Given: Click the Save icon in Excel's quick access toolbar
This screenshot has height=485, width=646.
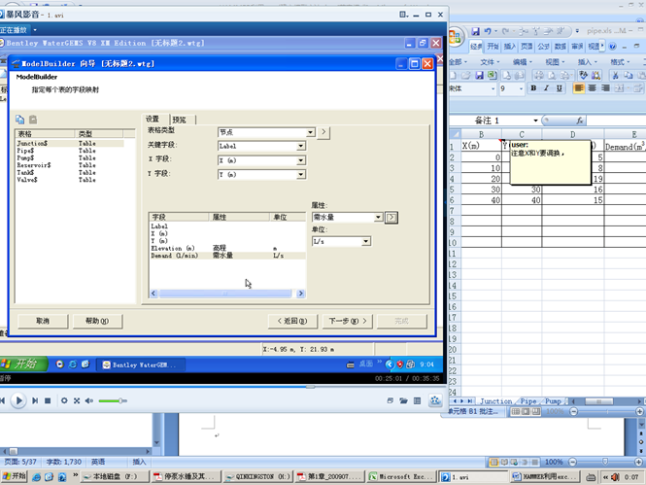Looking at the screenshot, I should (475, 31).
